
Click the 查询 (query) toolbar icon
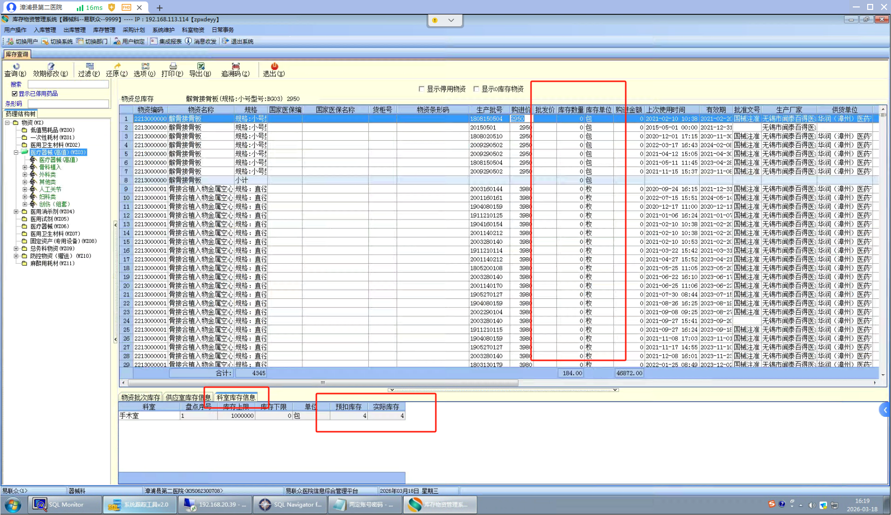click(x=15, y=66)
